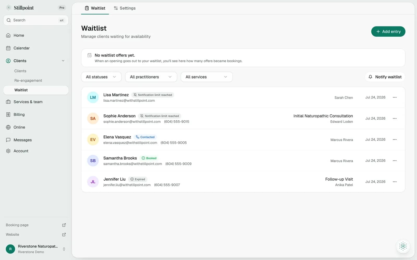This screenshot has height=260, width=417.
Task: Open more options for Samantha Brooks
Action: (x=395, y=161)
